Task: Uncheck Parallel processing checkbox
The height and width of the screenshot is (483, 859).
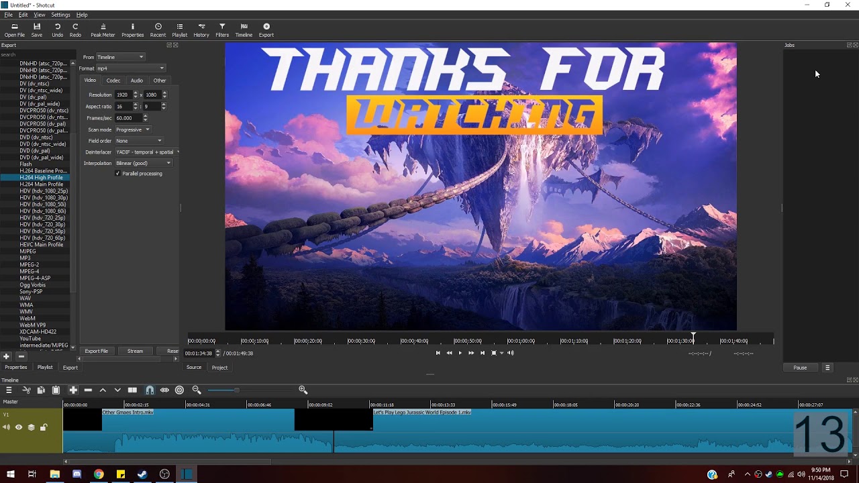Action: 117,174
